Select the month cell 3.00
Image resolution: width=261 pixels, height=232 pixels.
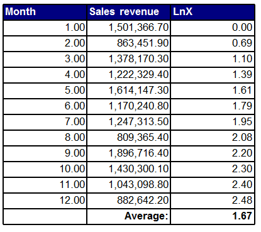(x=45, y=59)
